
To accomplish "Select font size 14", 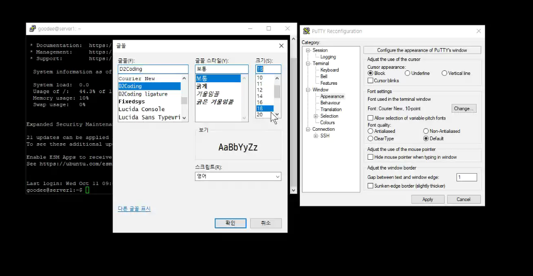I will pyautogui.click(x=265, y=96).
